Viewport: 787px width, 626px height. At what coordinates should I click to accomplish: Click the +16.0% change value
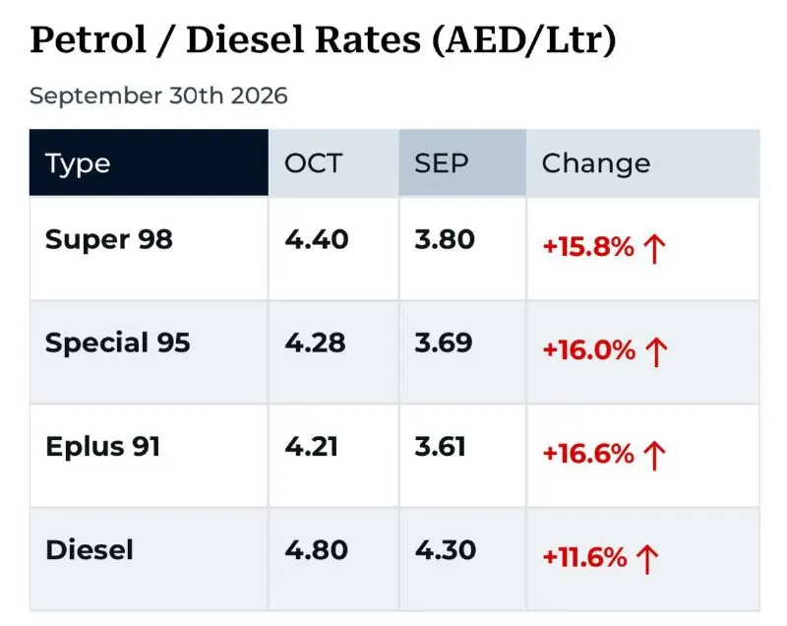(x=588, y=350)
